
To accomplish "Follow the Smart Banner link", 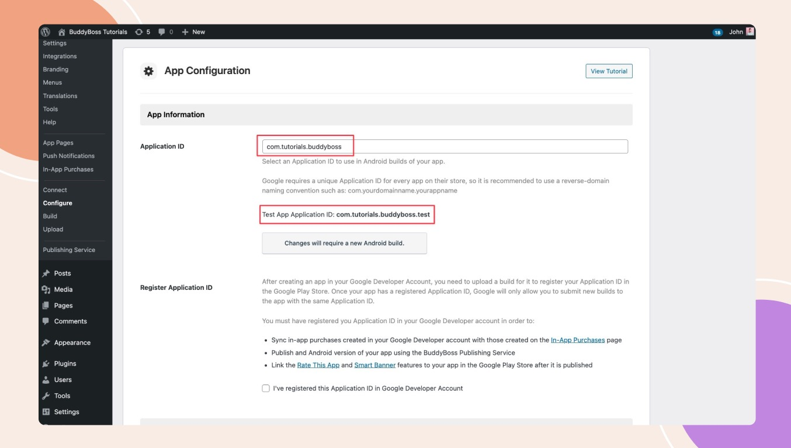I will click(375, 365).
